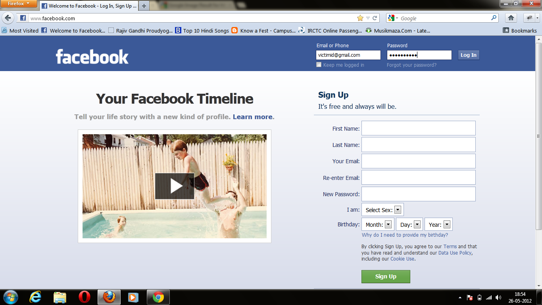
Task: Click the page vertical scrollbar
Action: pyautogui.click(x=538, y=135)
